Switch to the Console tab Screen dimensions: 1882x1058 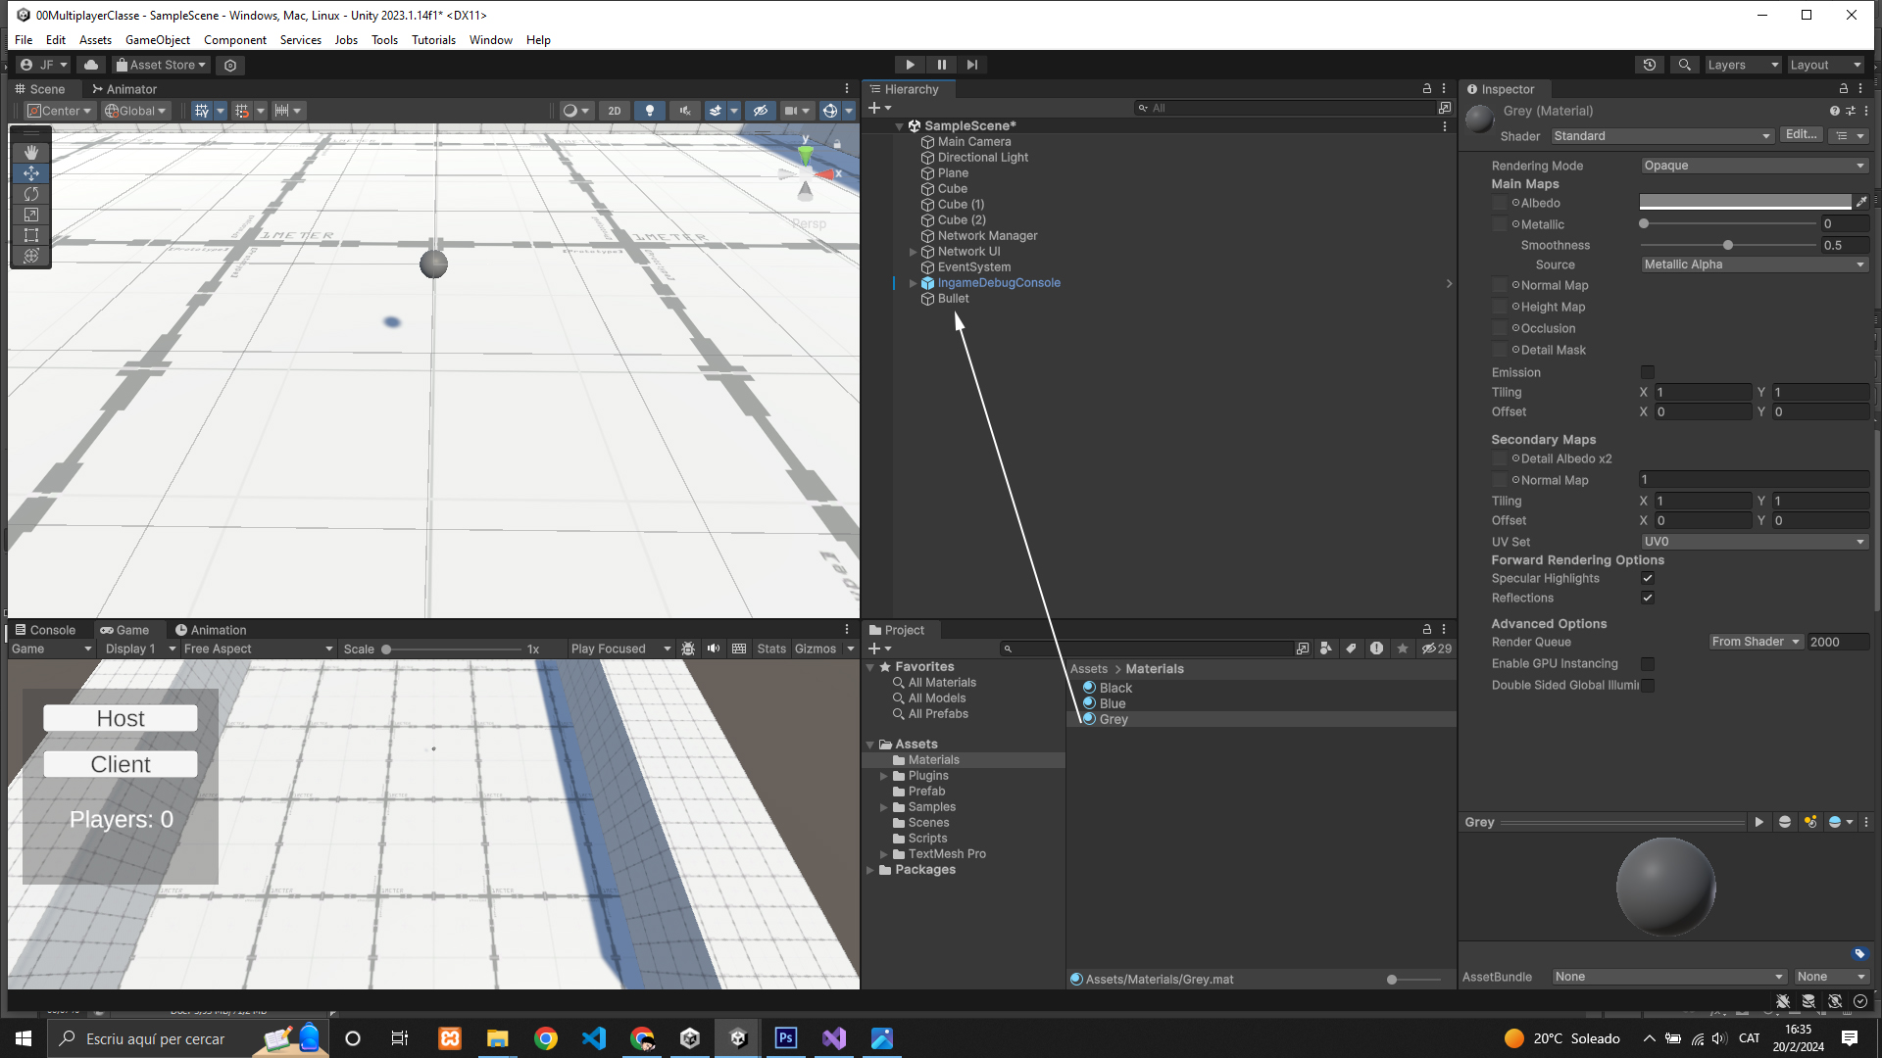(x=46, y=630)
